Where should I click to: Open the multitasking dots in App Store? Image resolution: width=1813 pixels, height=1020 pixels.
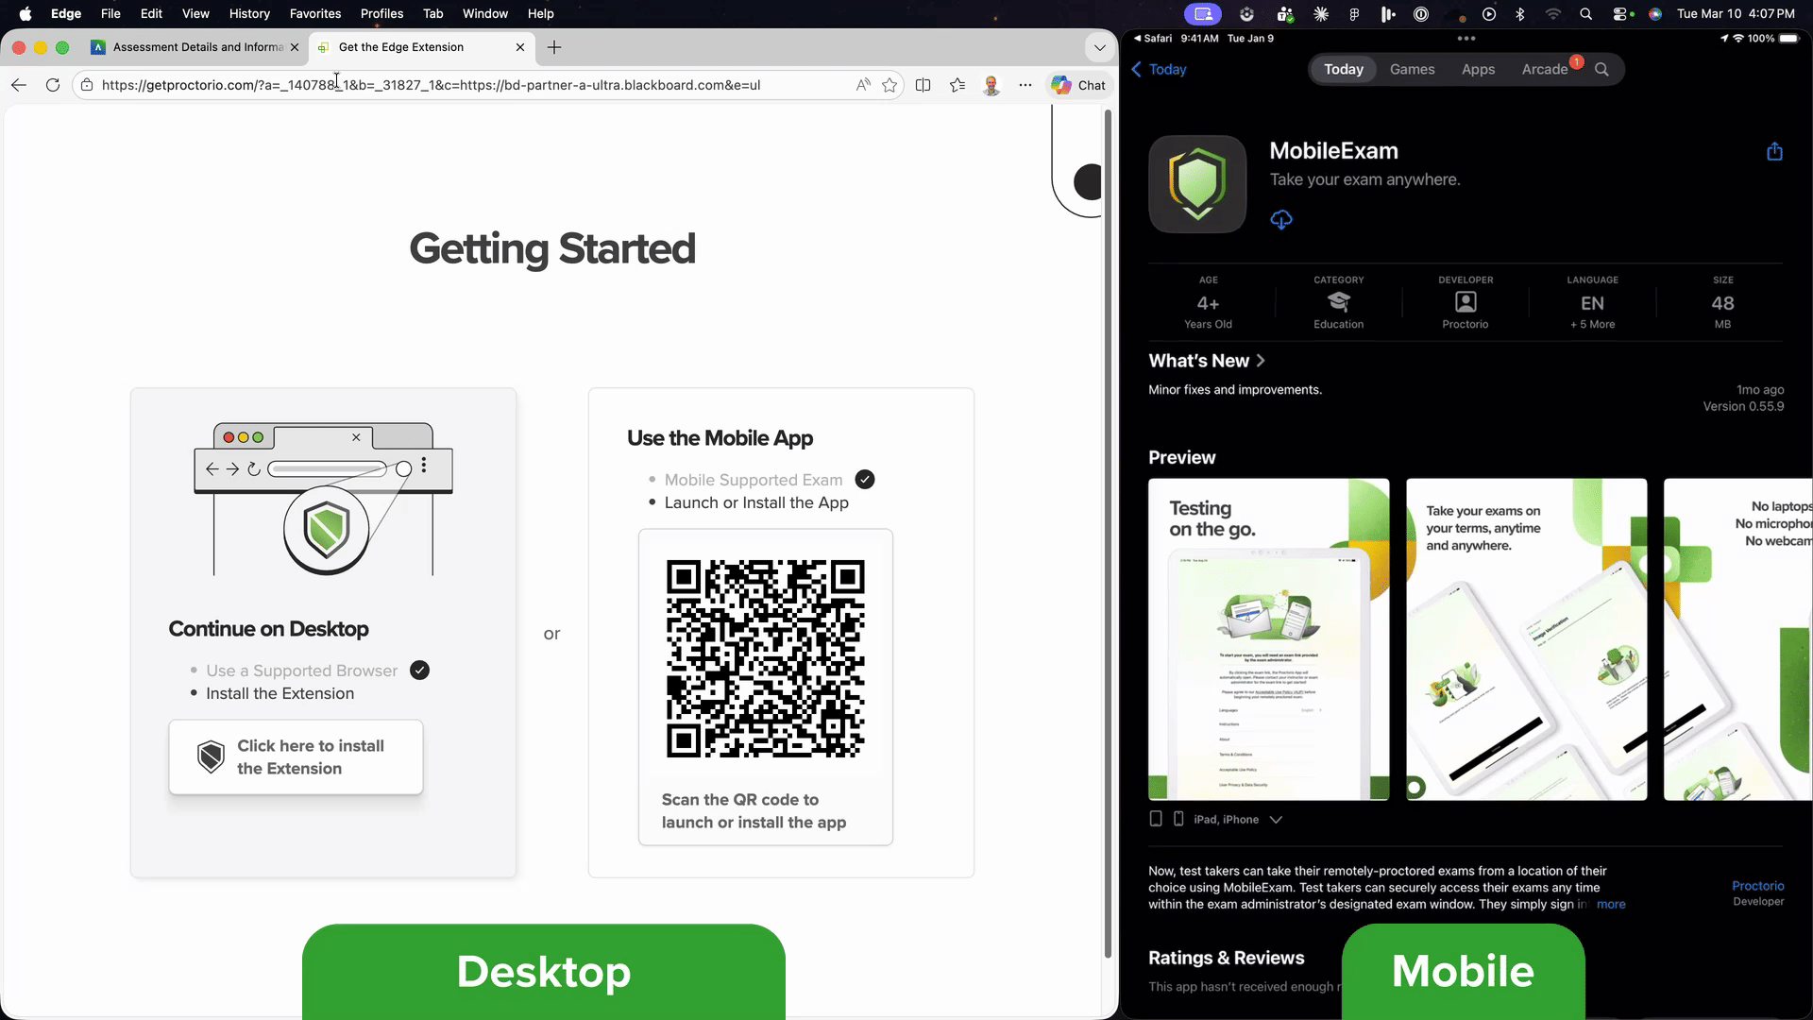1466,39
